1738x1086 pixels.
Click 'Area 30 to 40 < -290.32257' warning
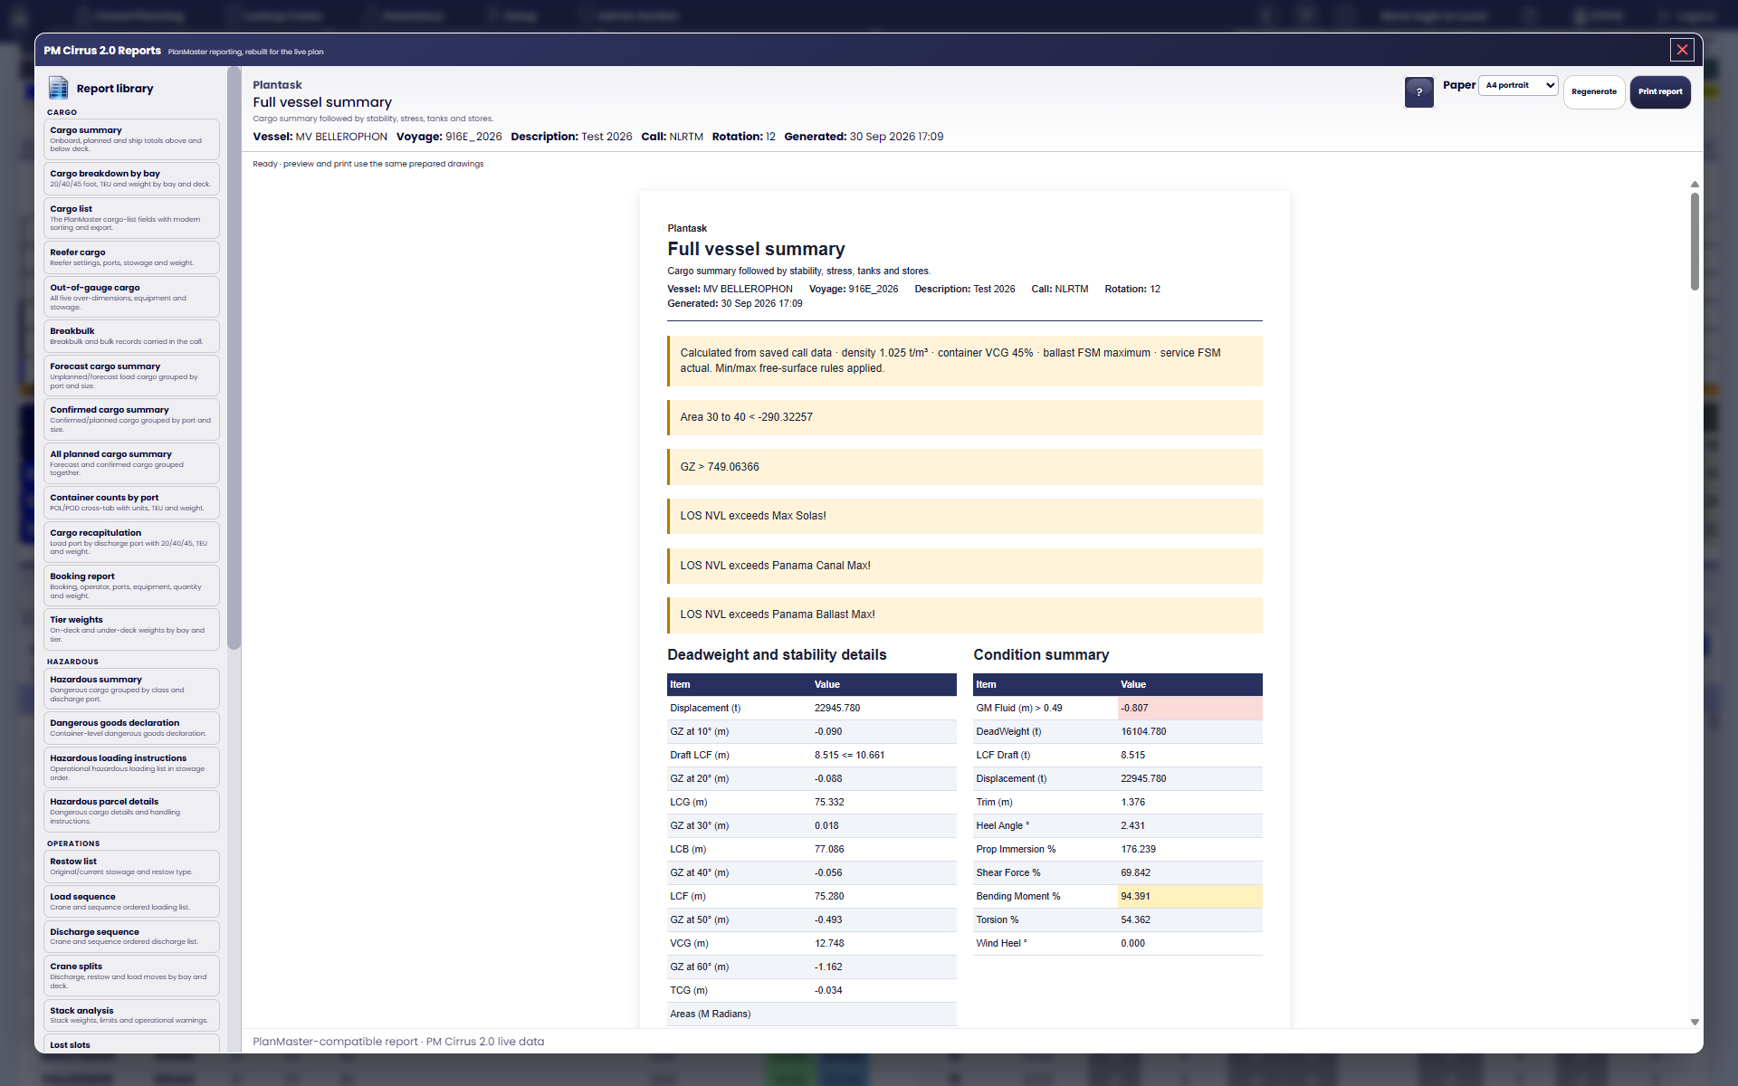point(965,417)
